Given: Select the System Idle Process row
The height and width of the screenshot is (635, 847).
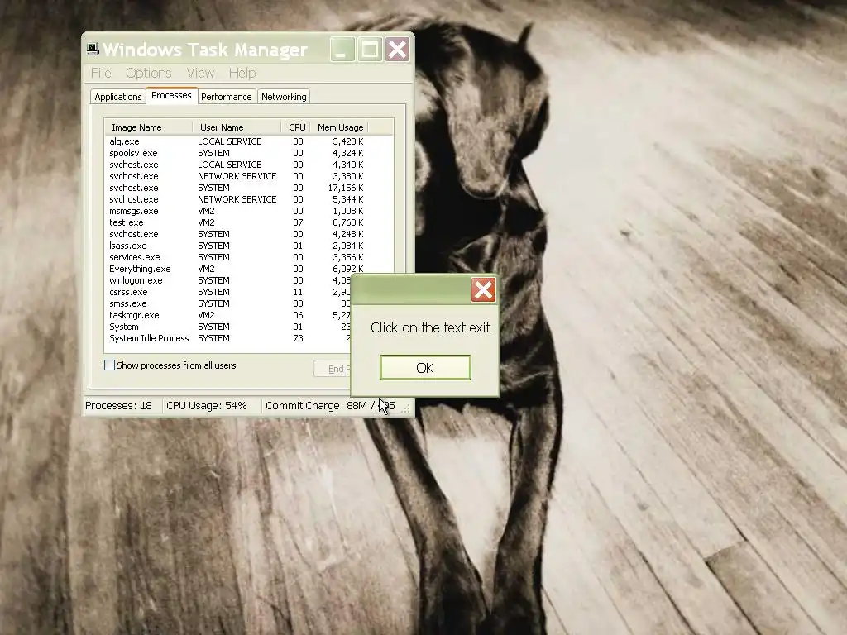Looking at the screenshot, I should [x=228, y=338].
